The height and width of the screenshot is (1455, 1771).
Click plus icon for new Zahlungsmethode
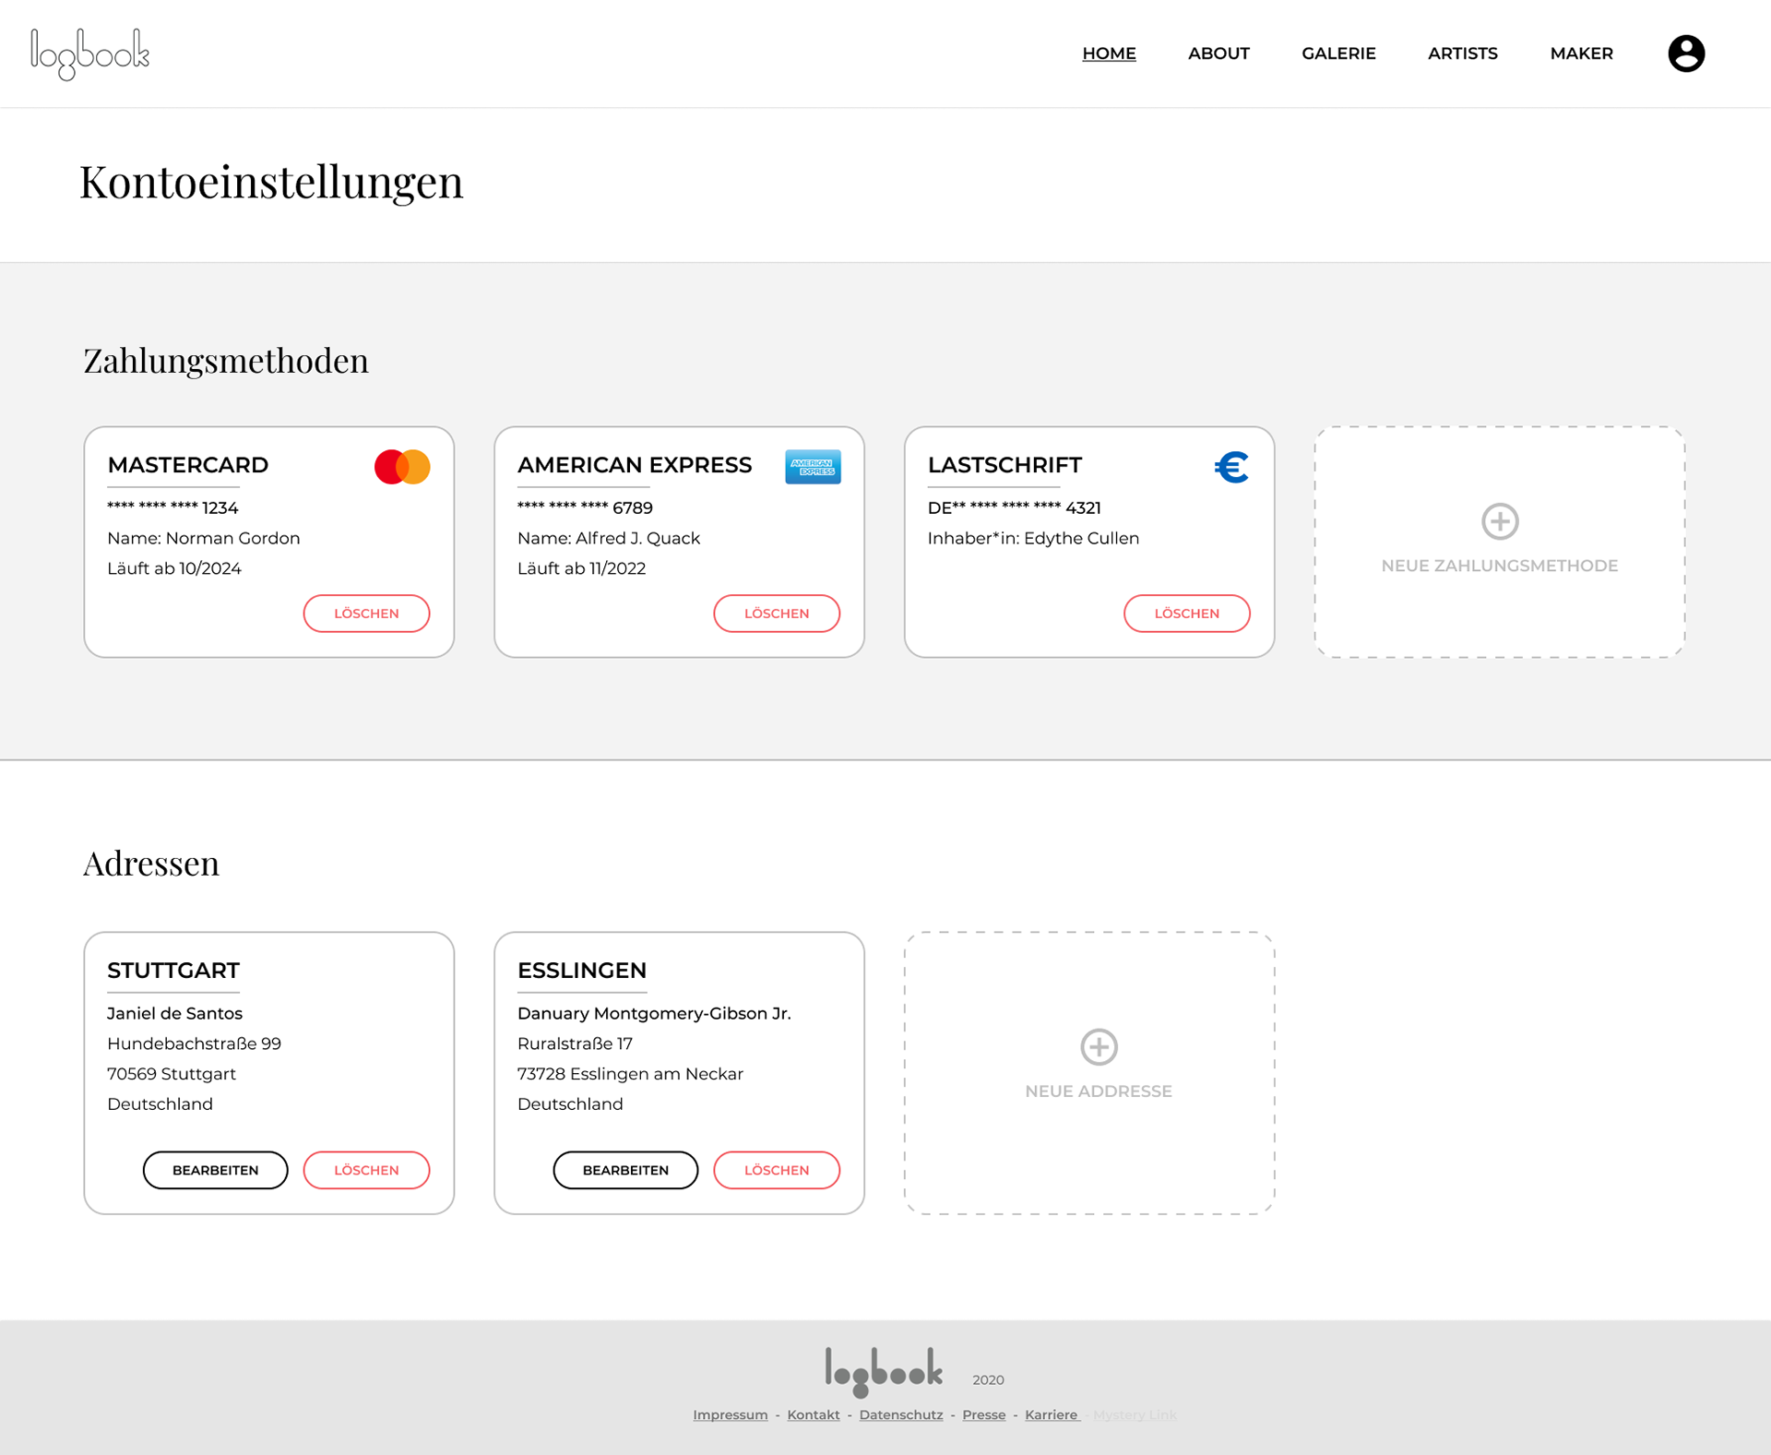point(1500,521)
